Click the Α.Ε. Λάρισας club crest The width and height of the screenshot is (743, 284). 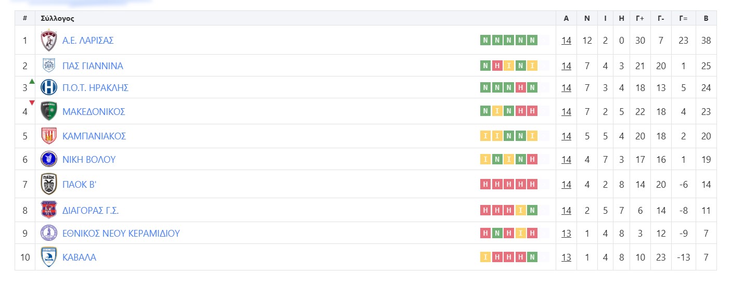49,40
